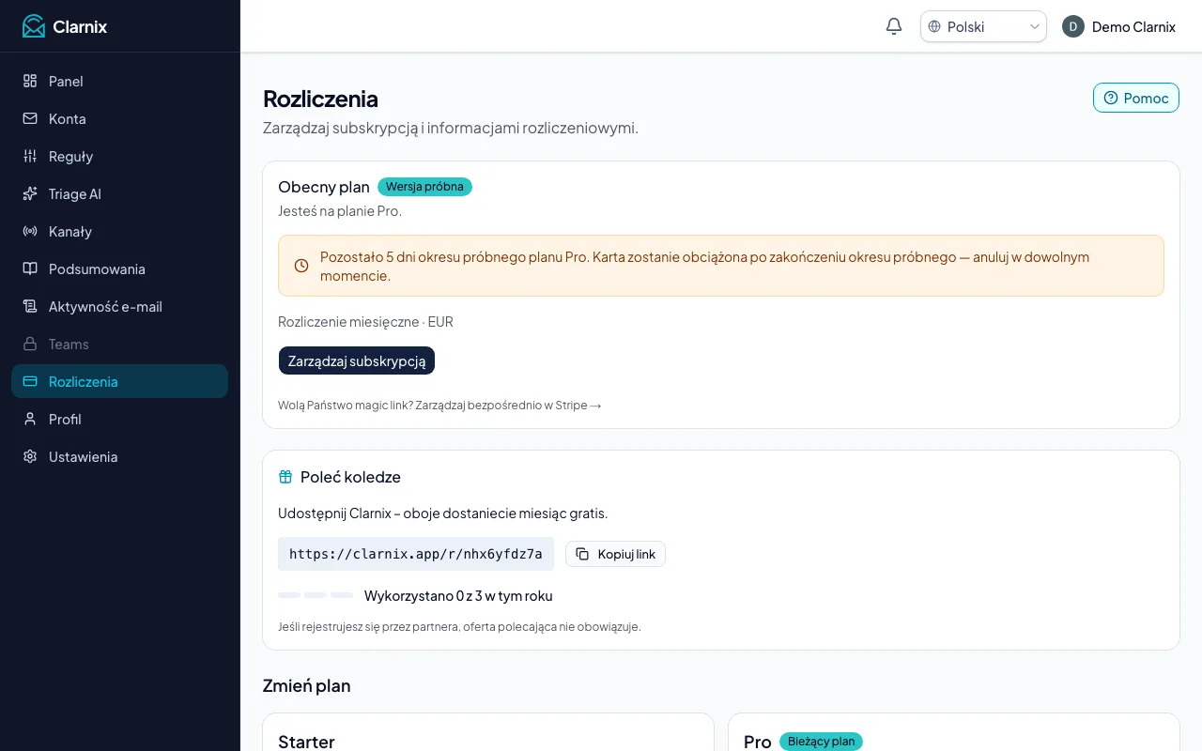Image resolution: width=1202 pixels, height=751 pixels.
Task: Click the Obecny plan heading
Action: click(x=324, y=187)
